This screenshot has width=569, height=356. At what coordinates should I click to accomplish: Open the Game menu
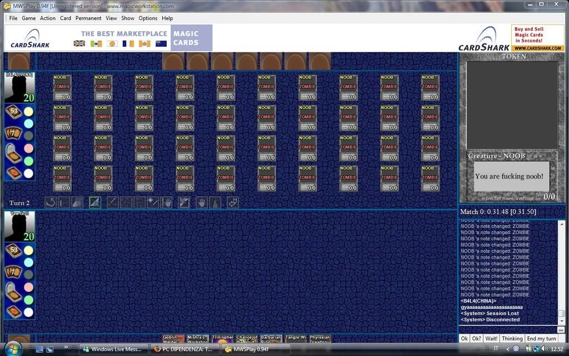coord(28,18)
